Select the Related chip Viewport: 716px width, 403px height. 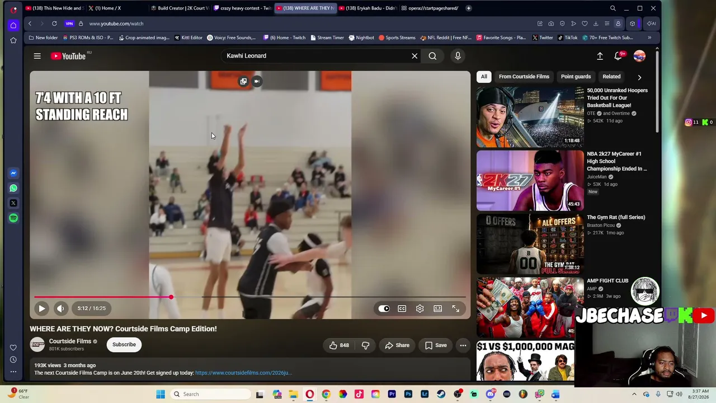611,77
